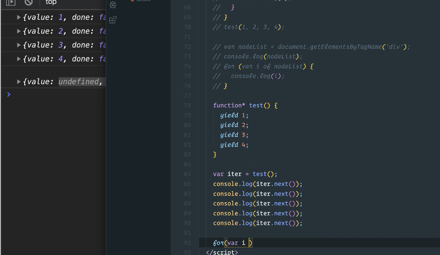Click commented '// console.log(nodeList);' line

tap(257, 57)
